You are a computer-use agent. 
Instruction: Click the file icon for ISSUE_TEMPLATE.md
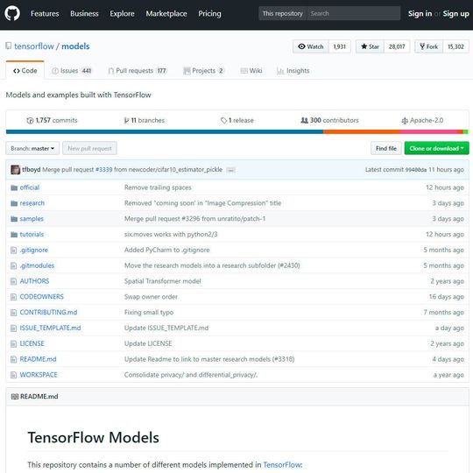coord(13,328)
